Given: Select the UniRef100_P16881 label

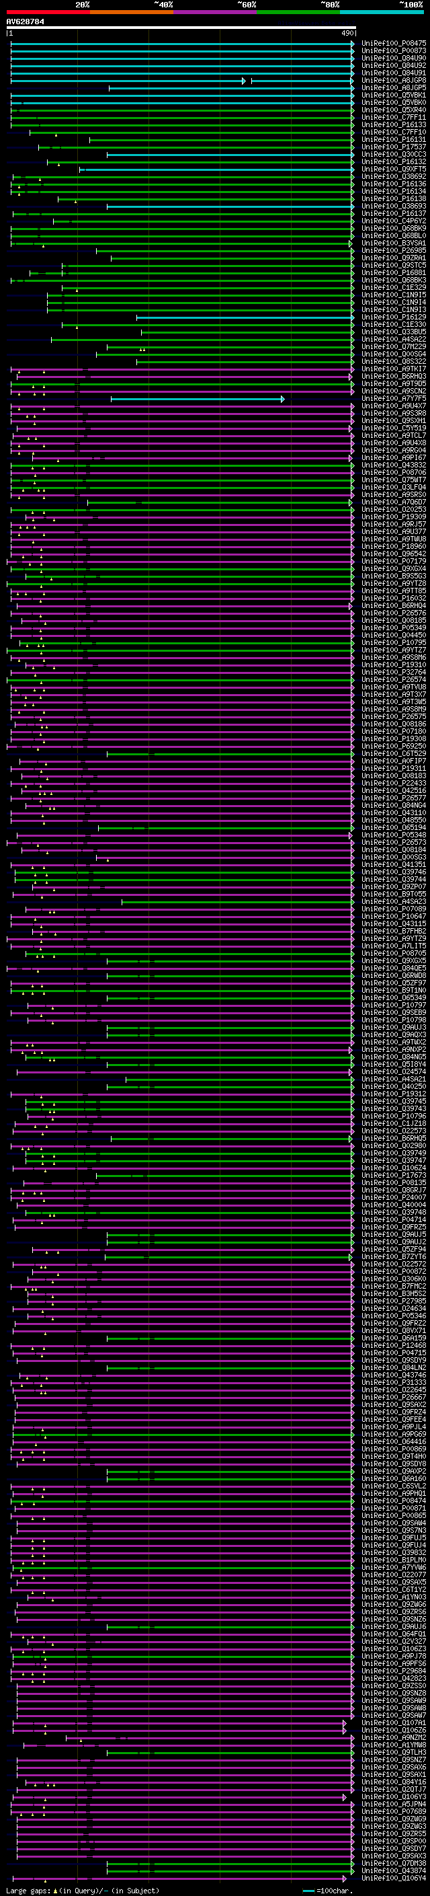Looking at the screenshot, I should pyautogui.click(x=394, y=273).
